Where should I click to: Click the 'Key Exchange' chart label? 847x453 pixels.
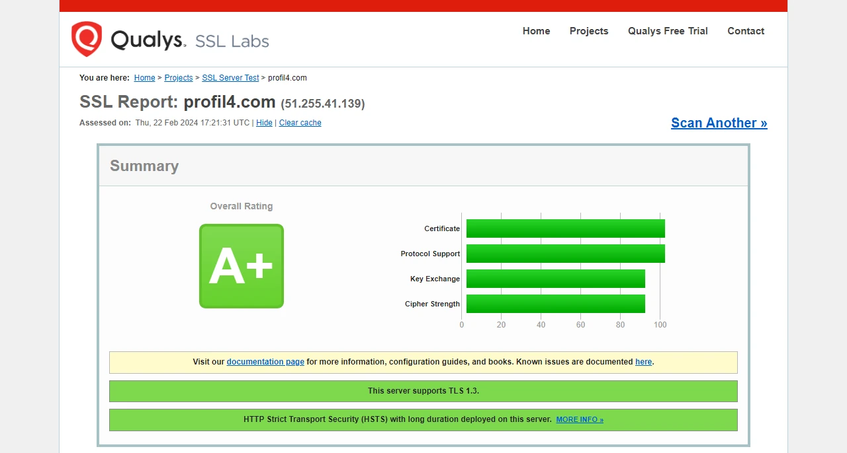pos(435,279)
